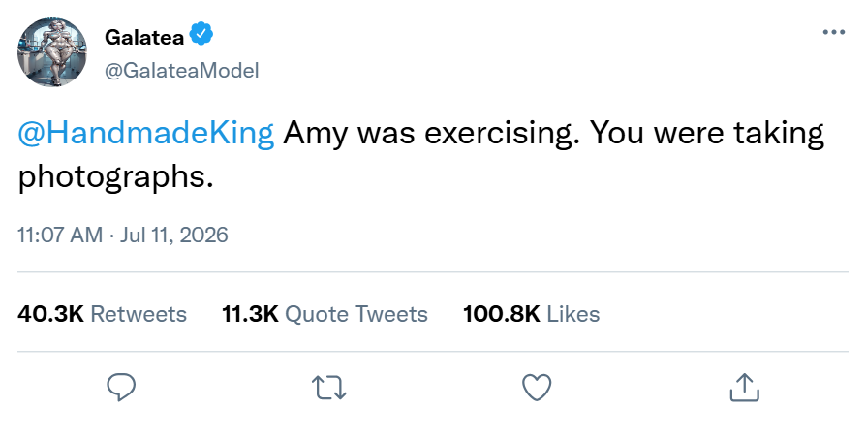Click the reply speech bubble icon
866x440 pixels.
coord(121,387)
